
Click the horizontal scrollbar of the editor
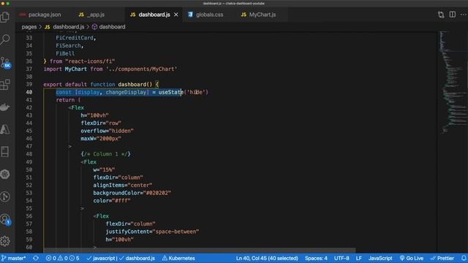200,250
